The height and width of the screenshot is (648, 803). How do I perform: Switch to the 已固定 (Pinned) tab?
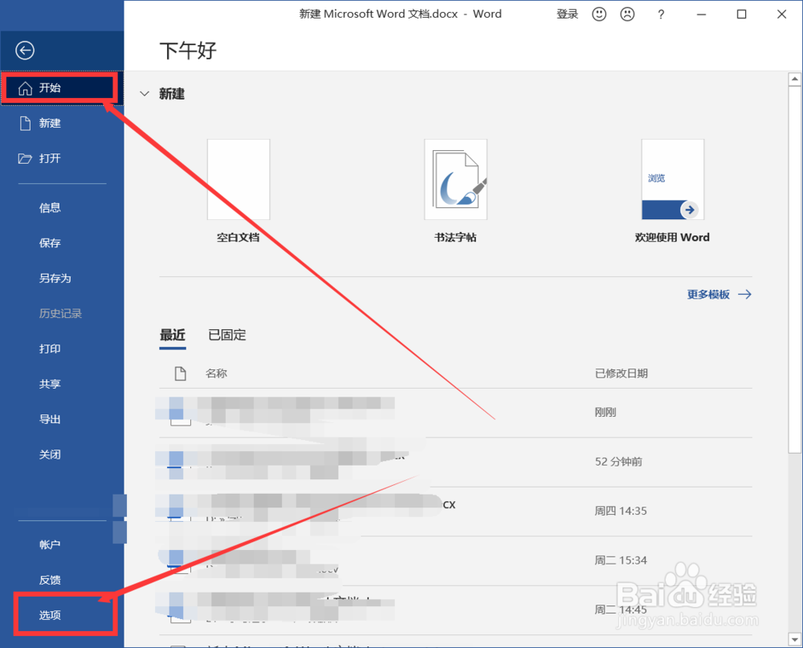coord(226,335)
